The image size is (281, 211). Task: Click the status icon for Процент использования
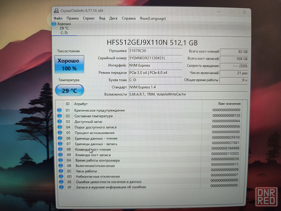[x=60, y=133]
